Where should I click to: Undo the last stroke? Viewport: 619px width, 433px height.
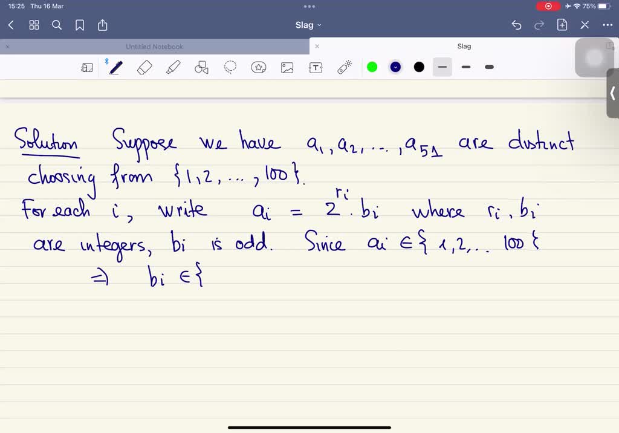516,25
